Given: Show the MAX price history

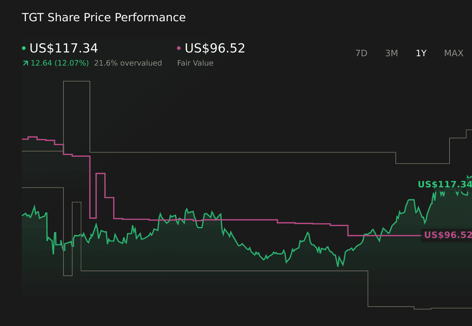Looking at the screenshot, I should pos(454,53).
